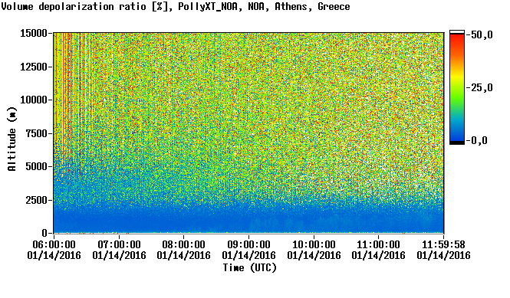Click the 15000 altitude axis label

(34, 33)
